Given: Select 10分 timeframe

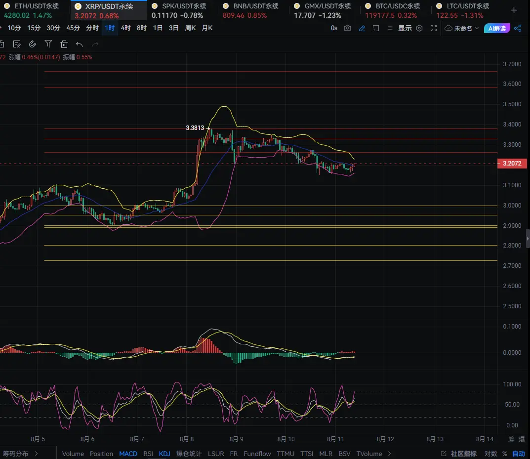Looking at the screenshot, I should (x=14, y=28).
